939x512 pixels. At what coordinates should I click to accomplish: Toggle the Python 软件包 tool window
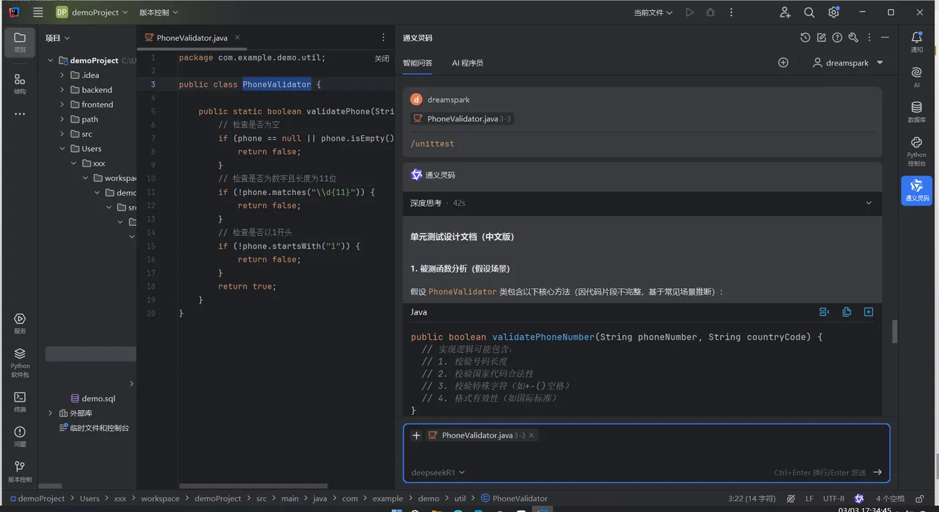[x=20, y=362]
